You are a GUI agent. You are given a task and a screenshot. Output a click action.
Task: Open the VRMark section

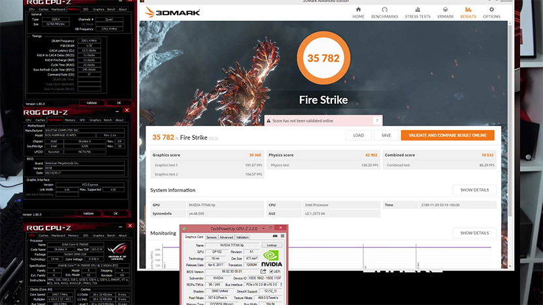pyautogui.click(x=445, y=13)
